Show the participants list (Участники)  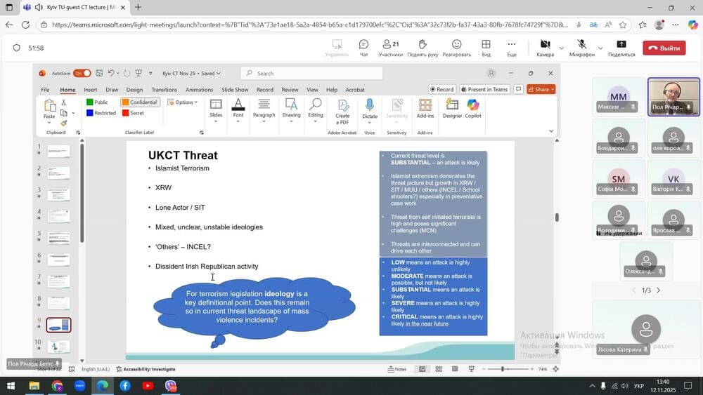pos(390,48)
